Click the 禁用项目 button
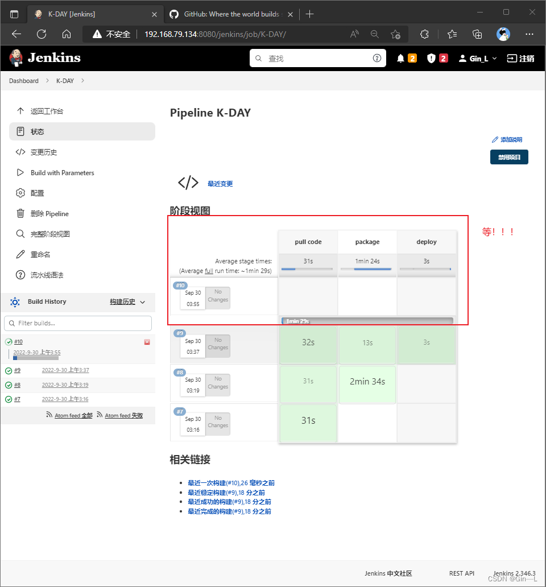This screenshot has width=546, height=587. 509,157
